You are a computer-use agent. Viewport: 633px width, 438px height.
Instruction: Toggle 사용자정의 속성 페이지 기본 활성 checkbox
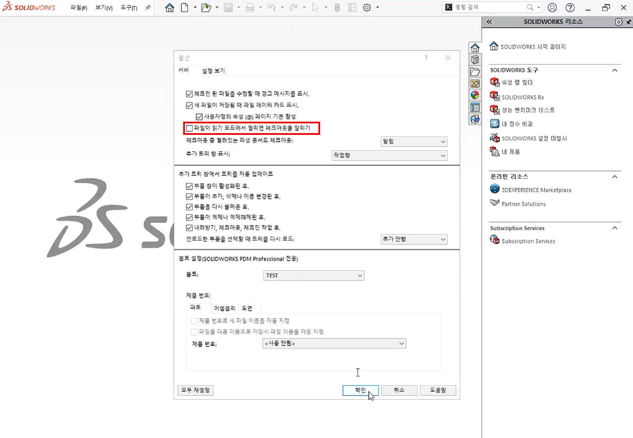[x=199, y=117]
